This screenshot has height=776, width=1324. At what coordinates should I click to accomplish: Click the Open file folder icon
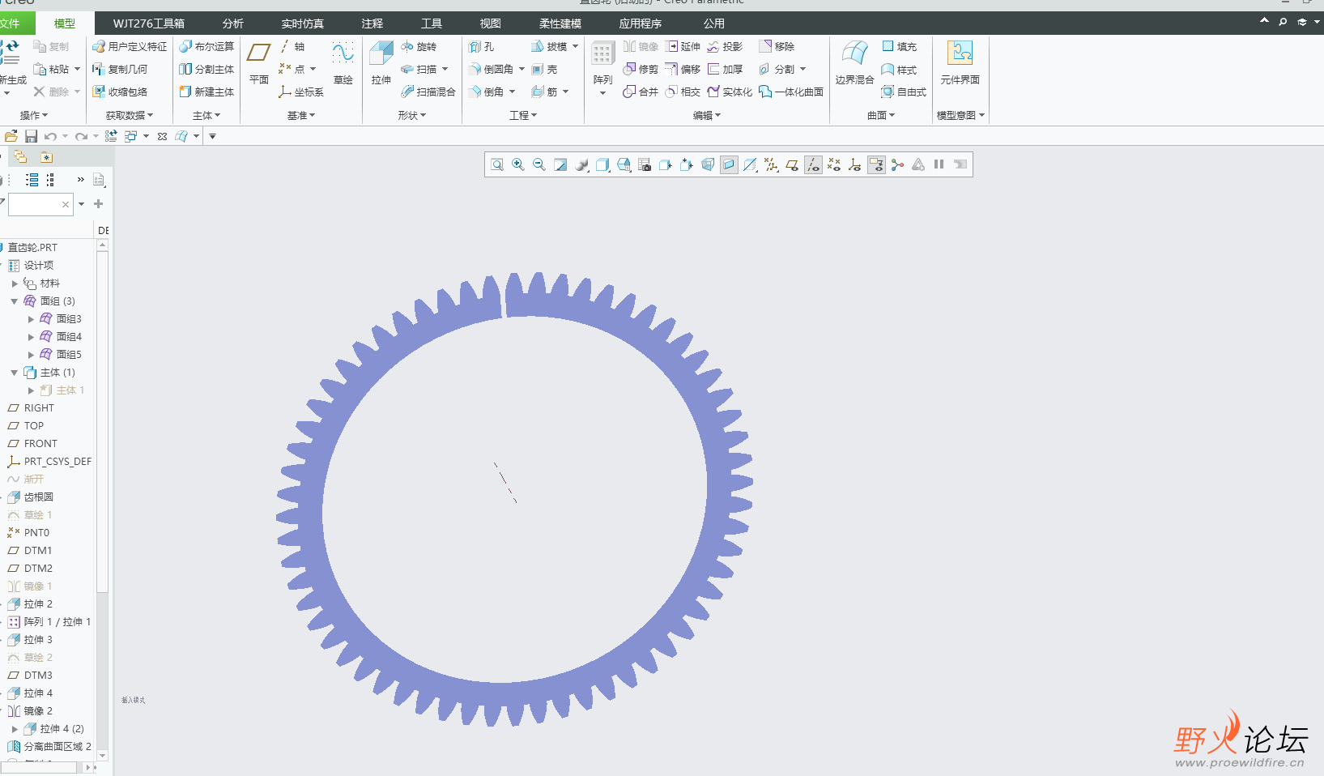point(11,136)
